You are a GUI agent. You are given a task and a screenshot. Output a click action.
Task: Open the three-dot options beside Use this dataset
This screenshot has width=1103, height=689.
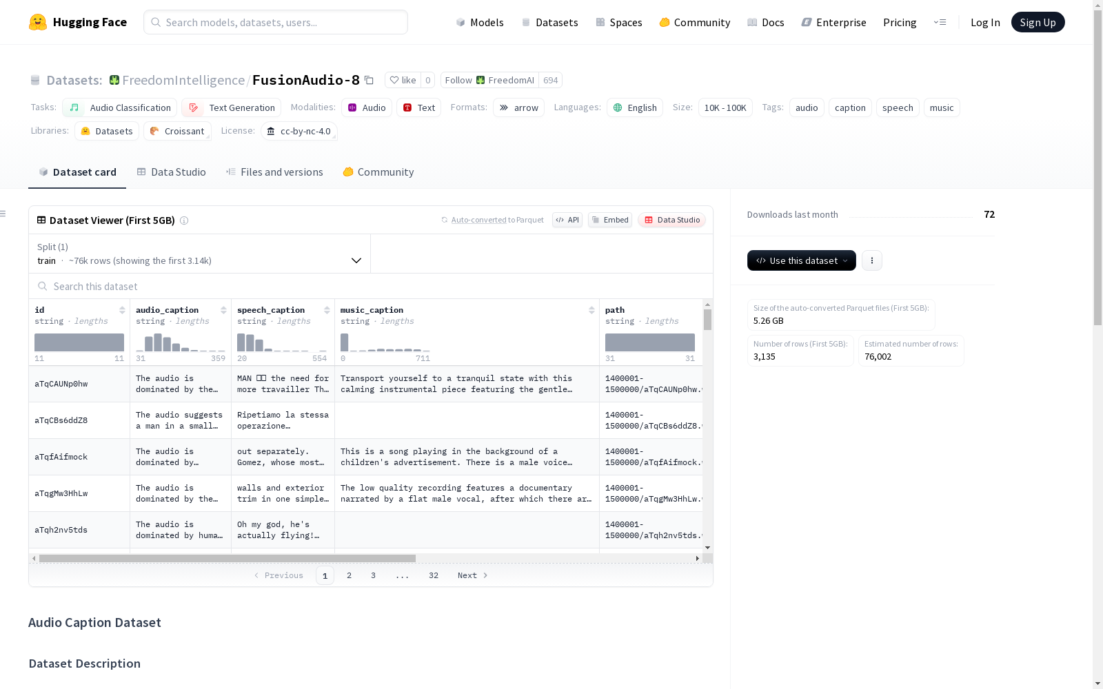point(872,260)
